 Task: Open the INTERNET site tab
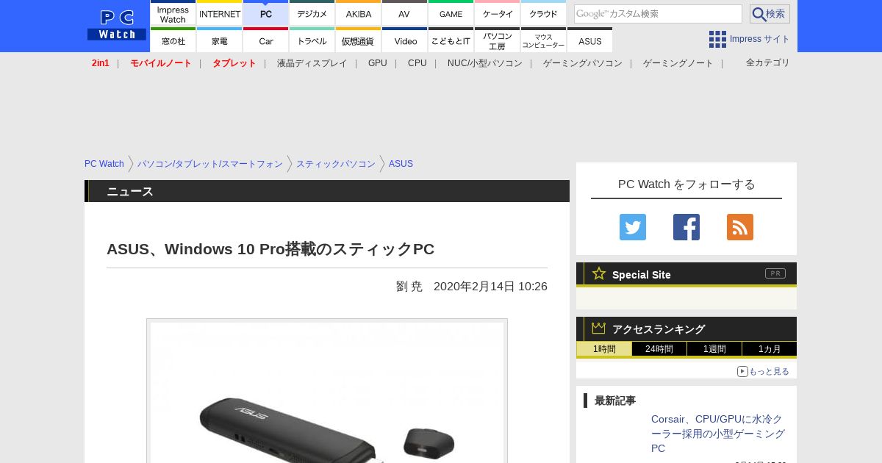point(219,13)
